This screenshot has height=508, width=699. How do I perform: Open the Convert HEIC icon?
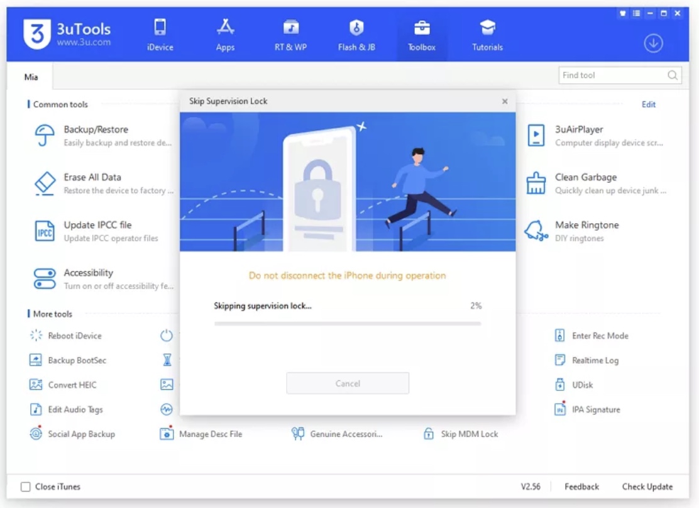[x=36, y=384]
